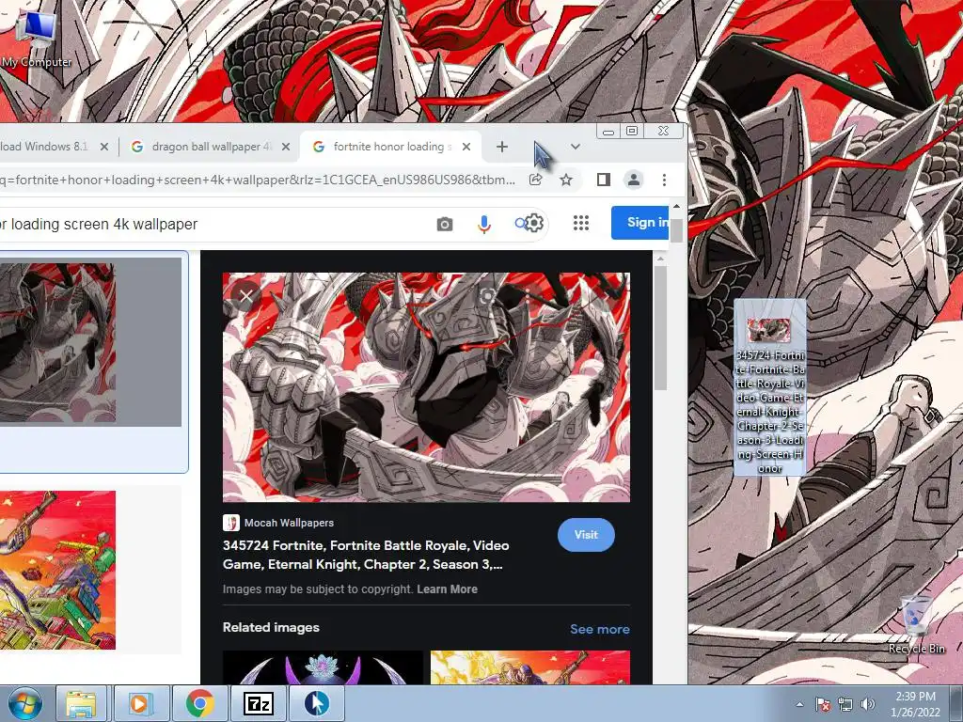This screenshot has height=722, width=963.
Task: Open Chrome three-dot menu
Action: (664, 180)
